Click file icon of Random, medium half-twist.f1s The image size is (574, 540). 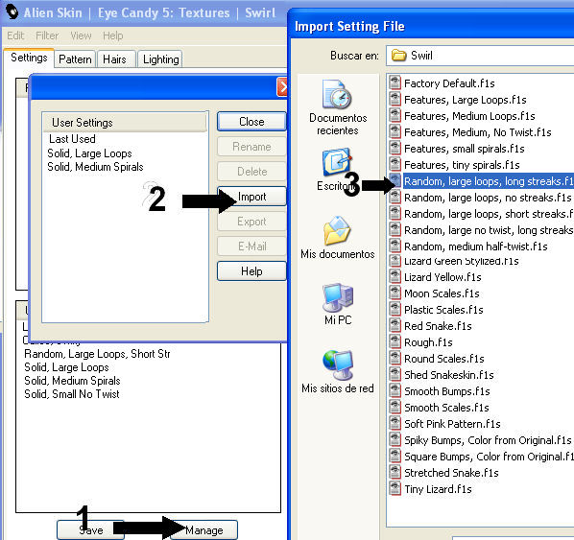click(395, 246)
